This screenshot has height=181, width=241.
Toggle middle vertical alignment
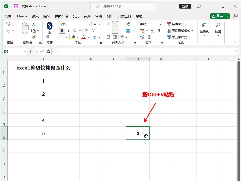point(115,24)
